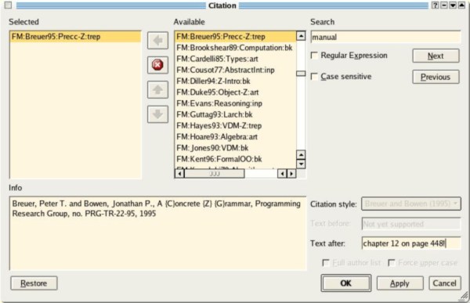
Task: Click the Next search button
Action: 436,56
